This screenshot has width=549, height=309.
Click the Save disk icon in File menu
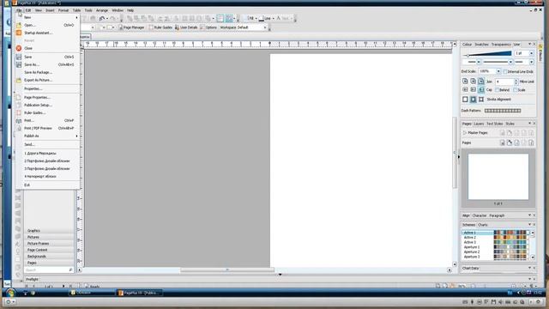19,57
